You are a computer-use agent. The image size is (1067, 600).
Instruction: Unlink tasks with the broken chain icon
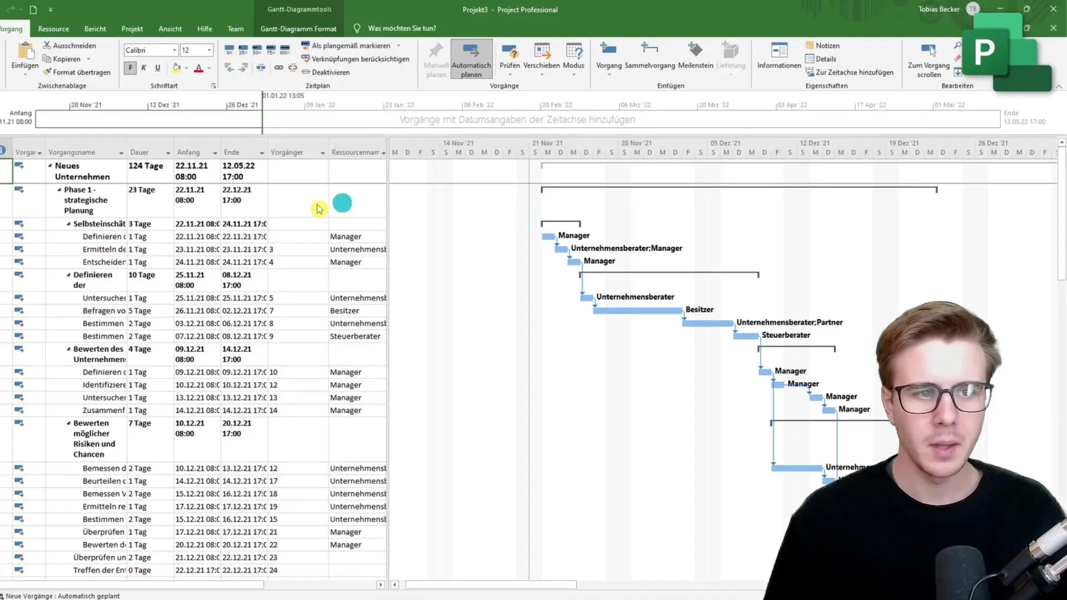pyautogui.click(x=293, y=67)
